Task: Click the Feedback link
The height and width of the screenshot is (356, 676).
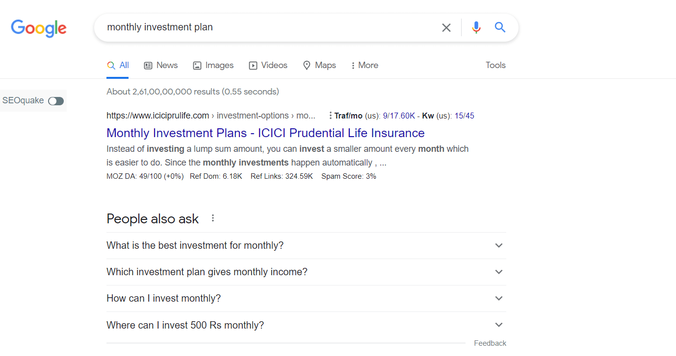Action: point(490,343)
